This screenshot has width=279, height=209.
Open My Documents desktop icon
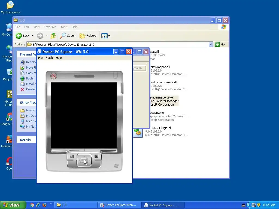pyautogui.click(x=10, y=7)
